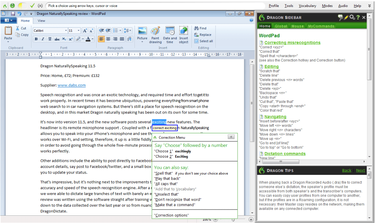Image resolution: width=375 pixels, height=223 pixels.
Task: Save the WordPad document with floppy icon
Action: pos(13,14)
